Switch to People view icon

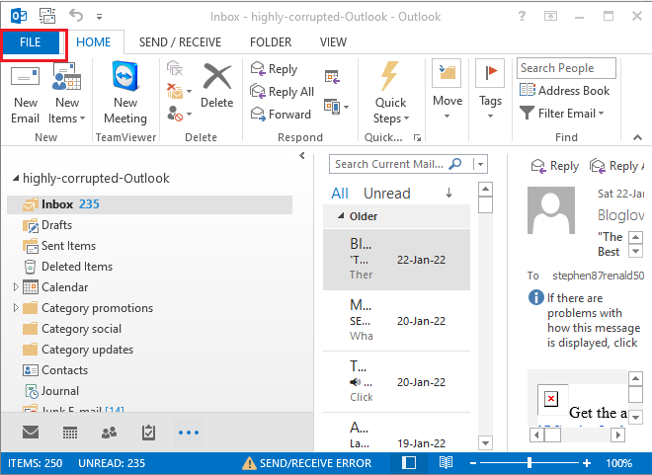pyautogui.click(x=109, y=433)
